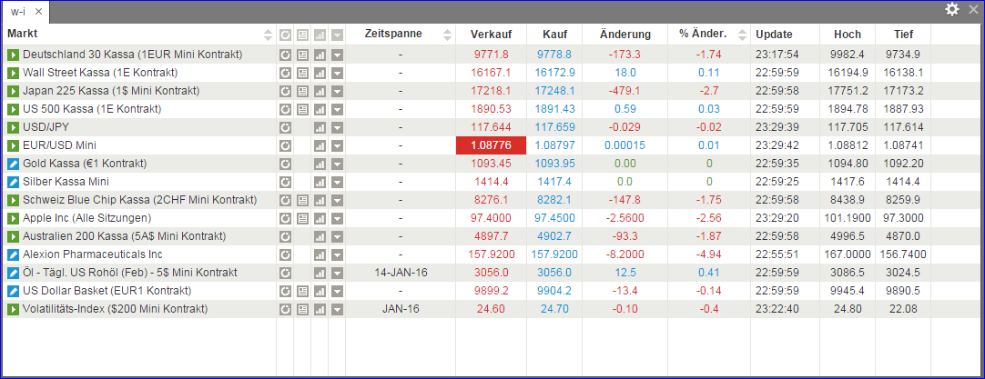Open the news list icon for Japan 225 Kassa
The image size is (985, 379).
[x=302, y=91]
